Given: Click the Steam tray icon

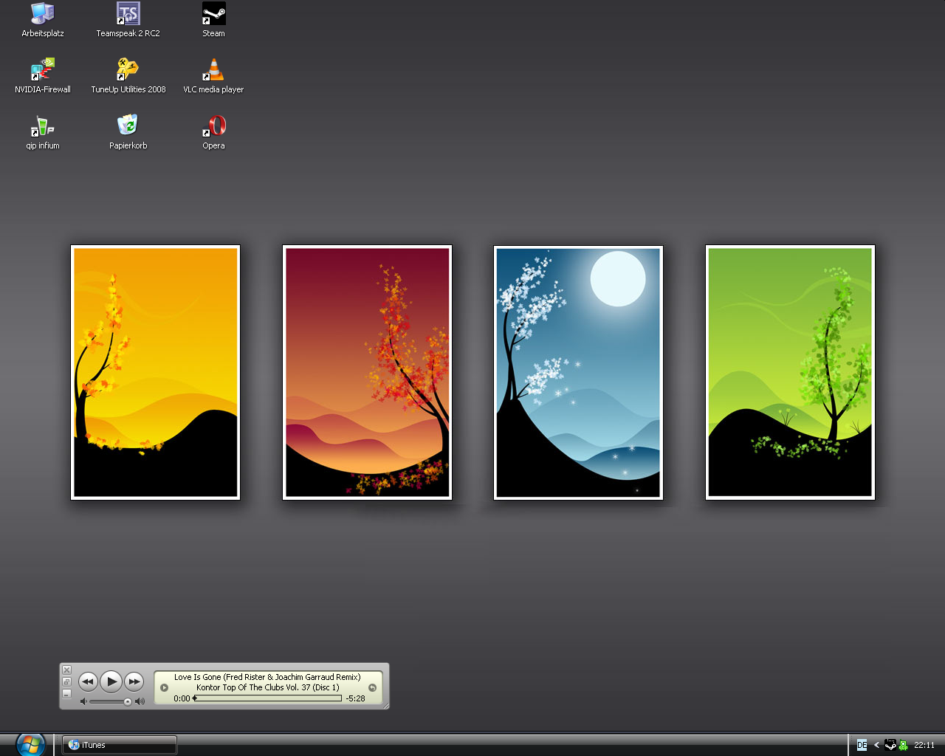Looking at the screenshot, I should point(890,745).
